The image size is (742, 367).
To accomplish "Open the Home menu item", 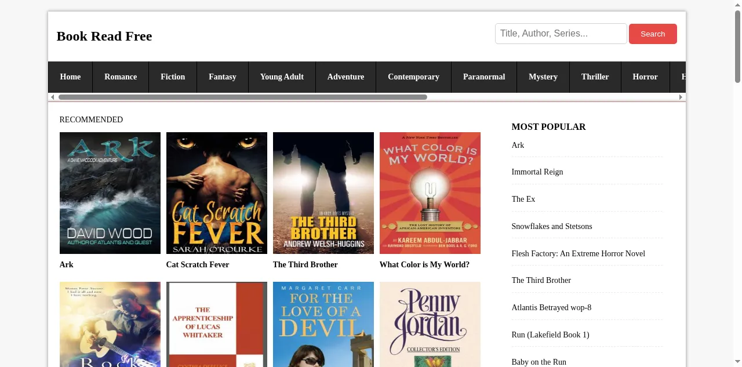I will (x=70, y=77).
